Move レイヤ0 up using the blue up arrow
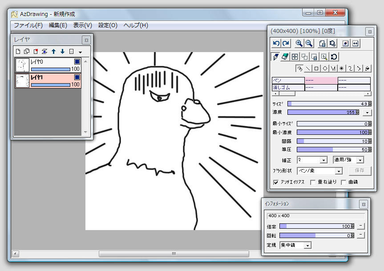 pyautogui.click(x=53, y=52)
